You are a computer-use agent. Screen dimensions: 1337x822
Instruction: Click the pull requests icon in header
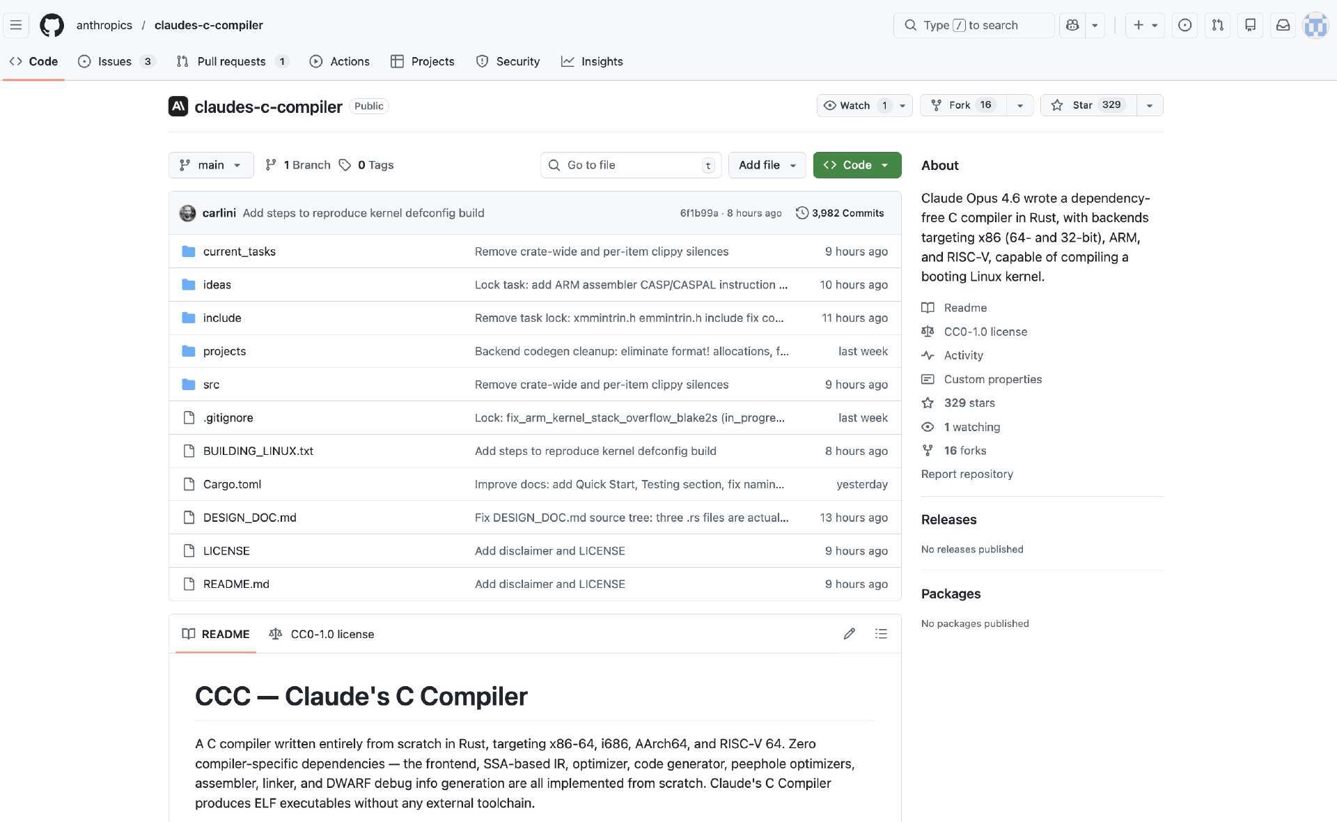tap(1217, 25)
